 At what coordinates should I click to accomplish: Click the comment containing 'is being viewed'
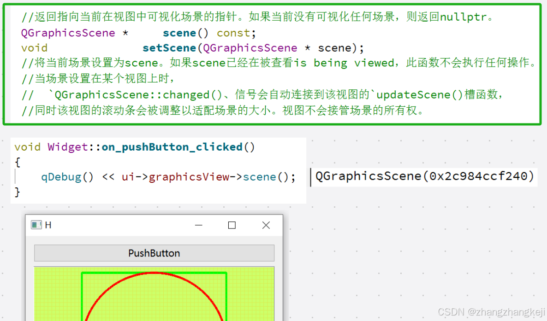pyautogui.click(x=279, y=63)
